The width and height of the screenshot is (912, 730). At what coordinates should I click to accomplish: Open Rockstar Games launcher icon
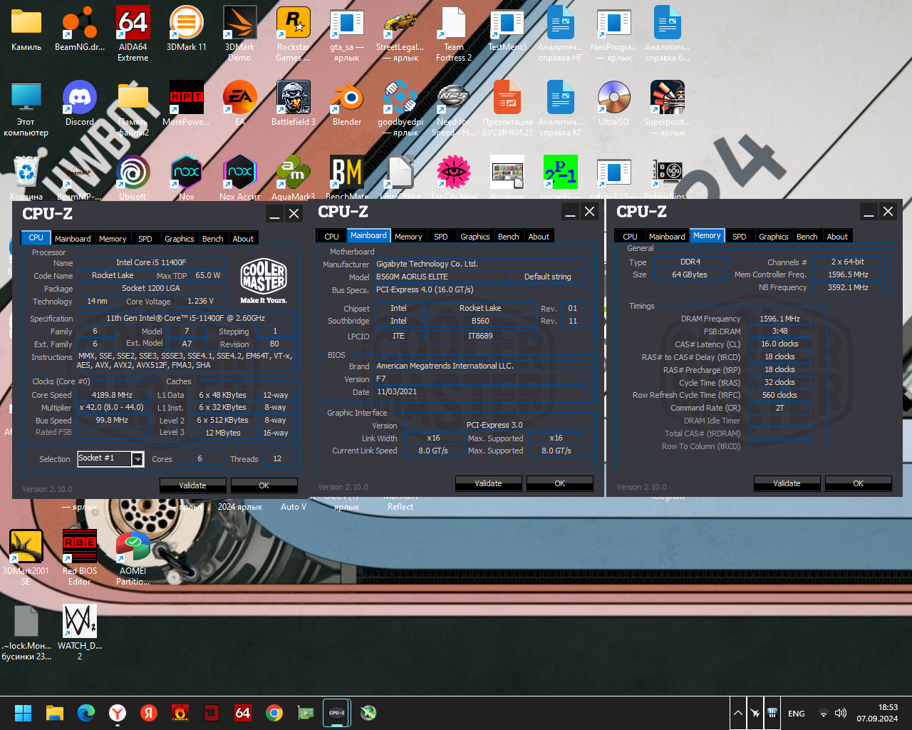293,34
